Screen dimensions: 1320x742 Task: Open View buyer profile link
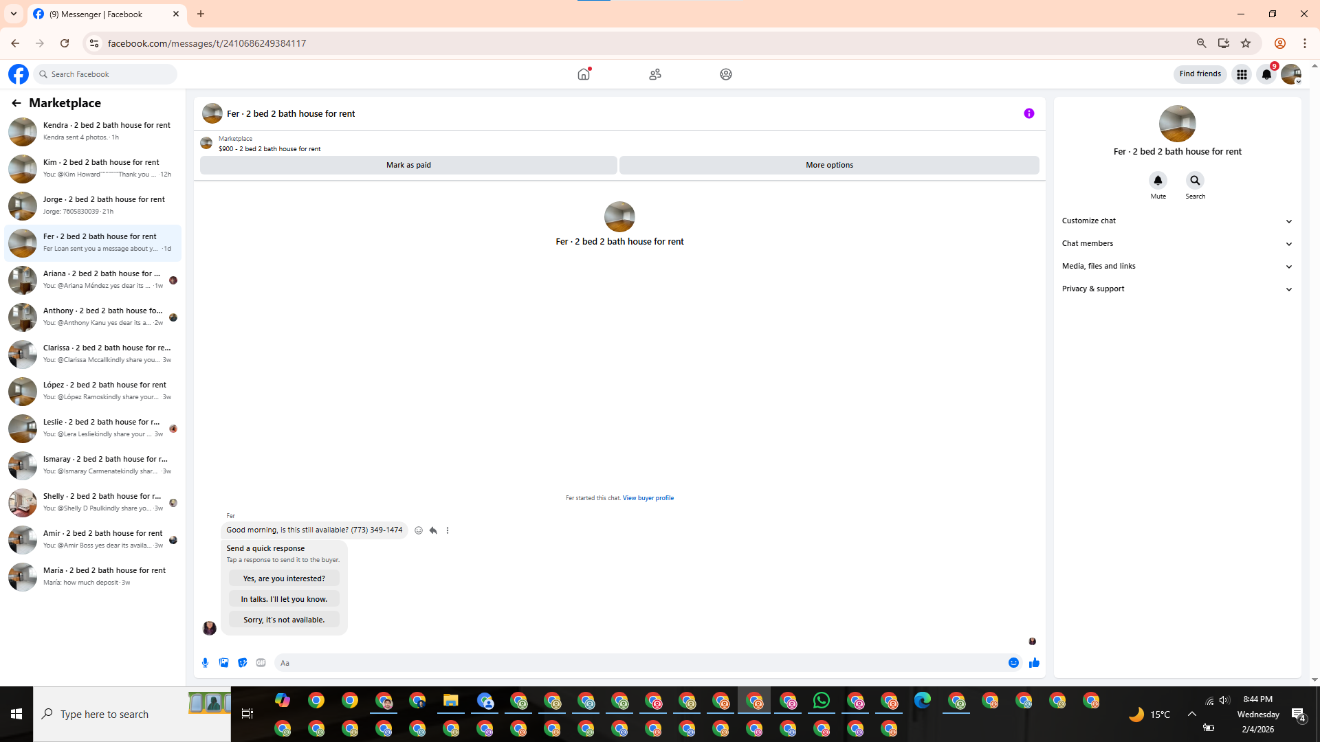[x=648, y=498]
